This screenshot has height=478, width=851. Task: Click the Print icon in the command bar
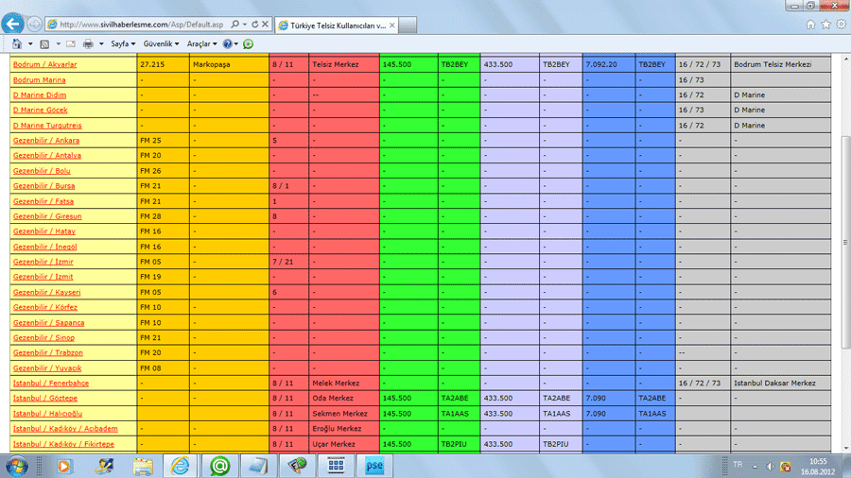[x=88, y=44]
